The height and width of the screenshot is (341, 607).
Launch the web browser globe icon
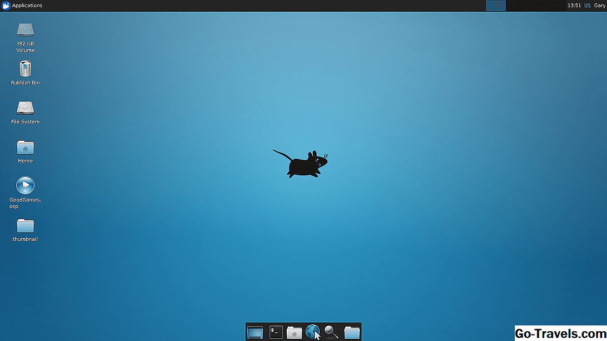point(313,332)
